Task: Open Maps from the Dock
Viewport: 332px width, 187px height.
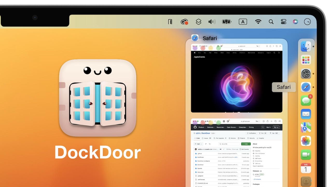Action: click(x=306, y=128)
